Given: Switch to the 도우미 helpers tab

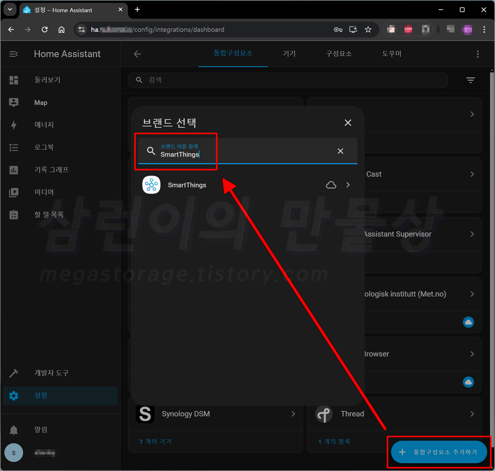Looking at the screenshot, I should click(392, 54).
